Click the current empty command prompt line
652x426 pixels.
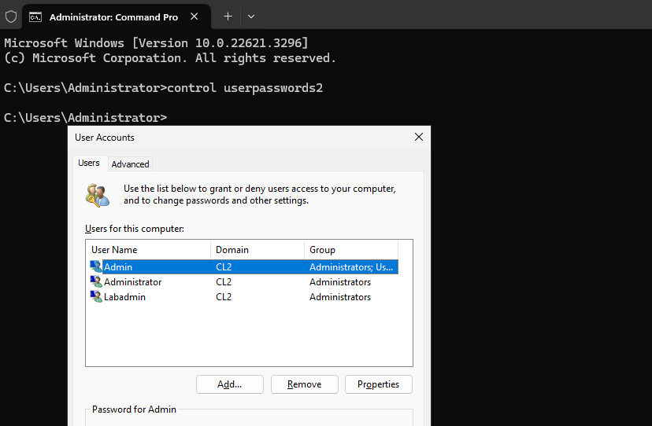point(86,118)
